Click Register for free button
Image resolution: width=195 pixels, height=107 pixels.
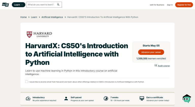(184, 5)
